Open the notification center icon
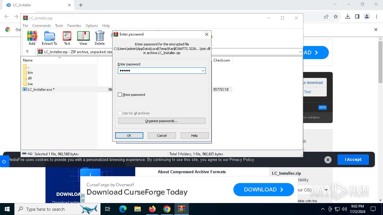This screenshot has height=215, width=383. coord(373,209)
